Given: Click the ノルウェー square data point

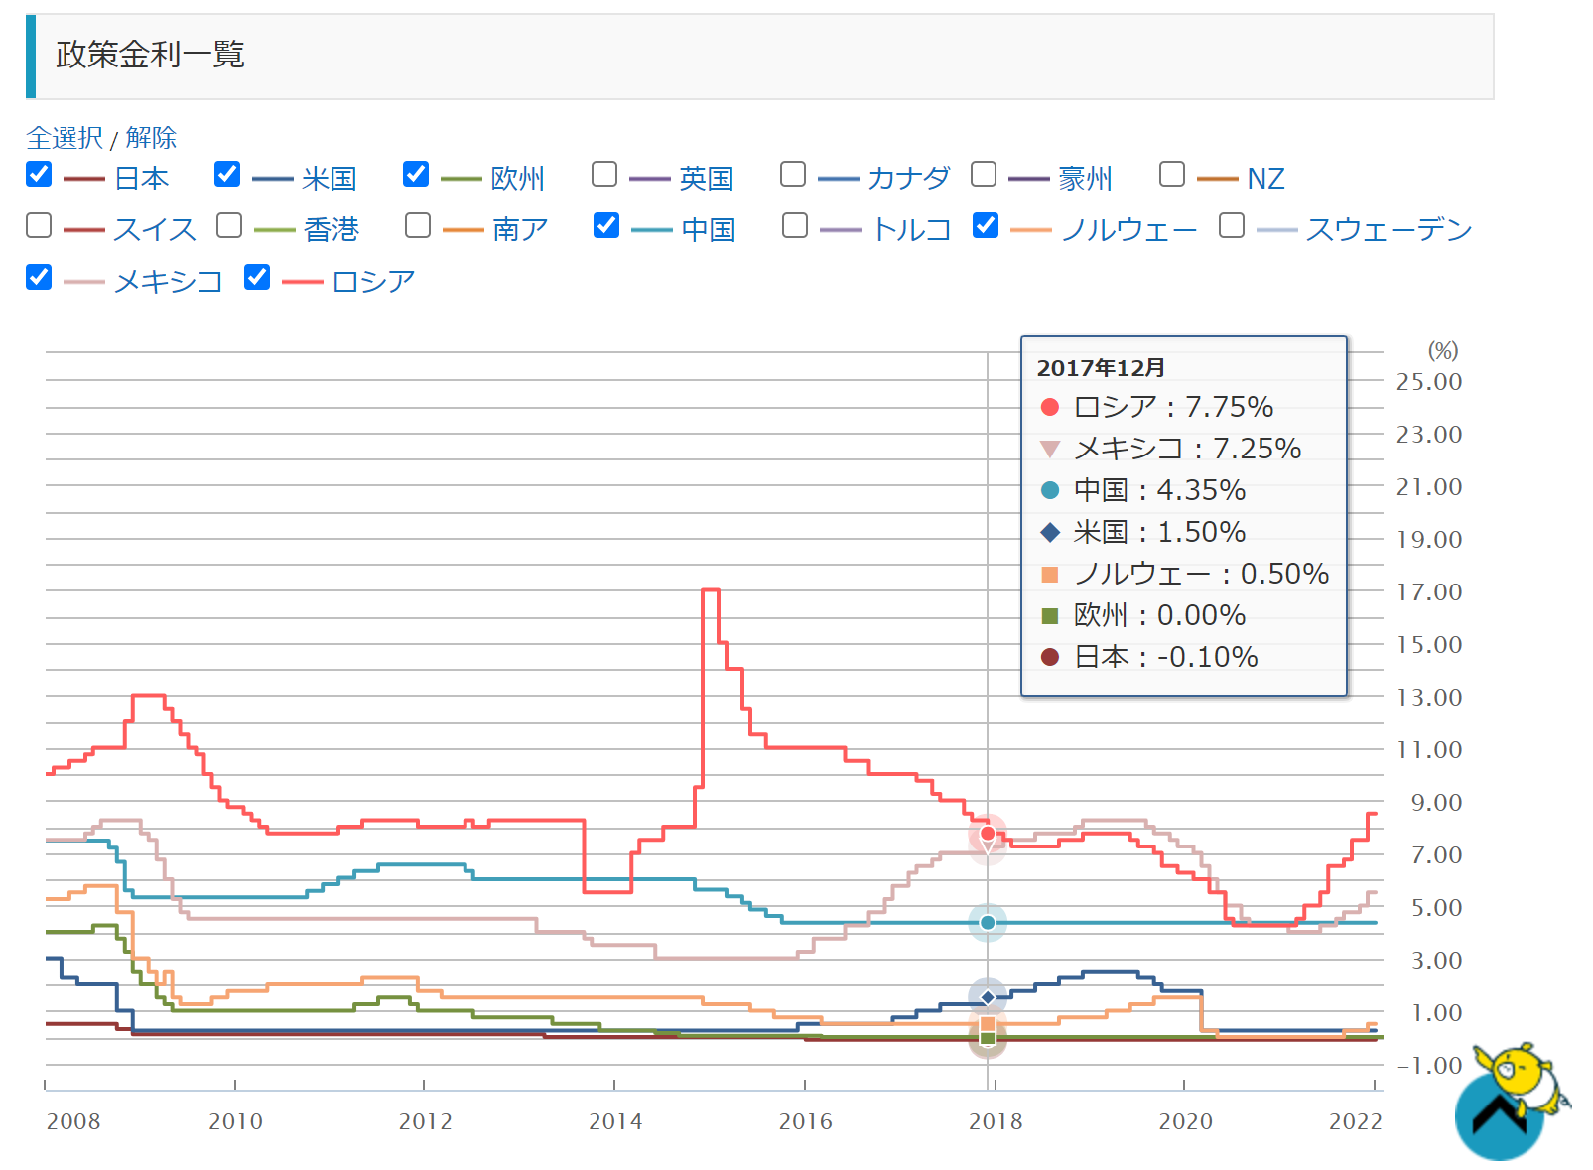Looking at the screenshot, I should click(x=988, y=1023).
